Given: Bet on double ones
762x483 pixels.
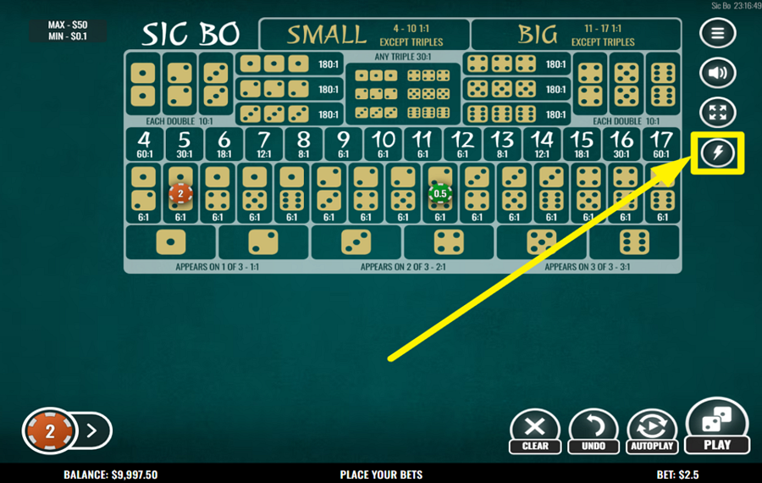Looking at the screenshot, I should (x=143, y=85).
